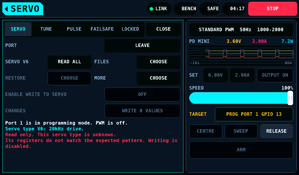The image size is (299, 175).
Task: Click READ ALL for Servo V6
Action: 69,62
